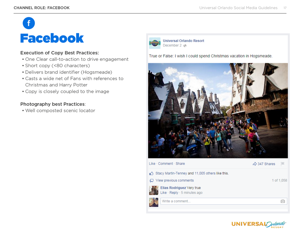Click the camera icon in the comment box

click(x=283, y=201)
